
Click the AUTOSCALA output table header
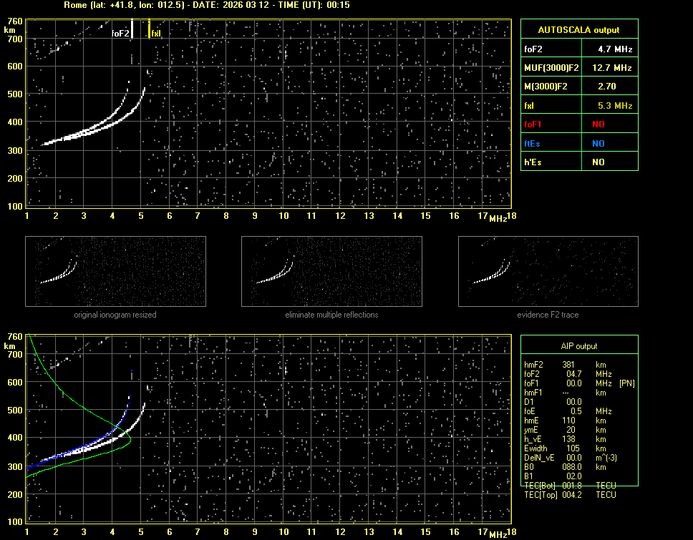point(578,30)
